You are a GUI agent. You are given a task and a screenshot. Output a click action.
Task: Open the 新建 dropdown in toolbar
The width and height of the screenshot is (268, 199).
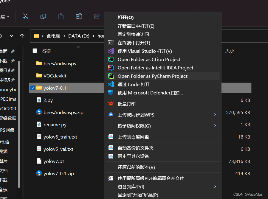click(x=4, y=17)
